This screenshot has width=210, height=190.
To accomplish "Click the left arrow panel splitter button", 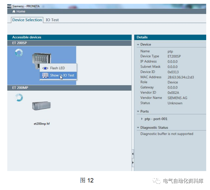I will click(x=133, y=154).
